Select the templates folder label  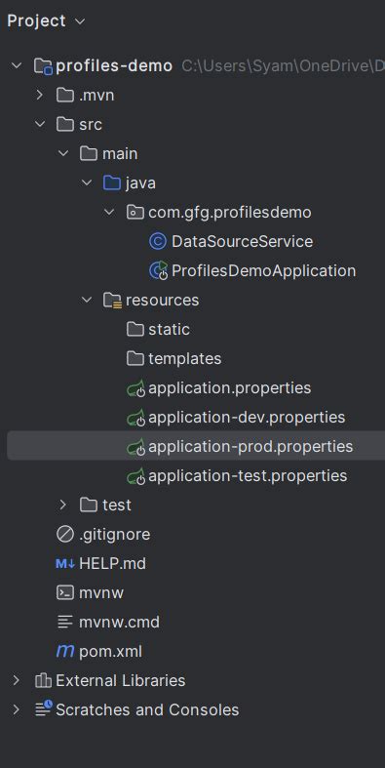[x=185, y=359]
